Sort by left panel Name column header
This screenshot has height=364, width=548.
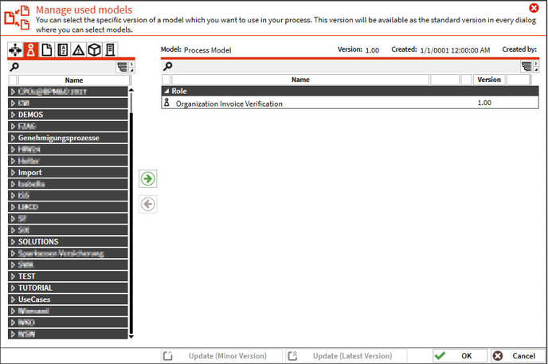[x=74, y=80]
